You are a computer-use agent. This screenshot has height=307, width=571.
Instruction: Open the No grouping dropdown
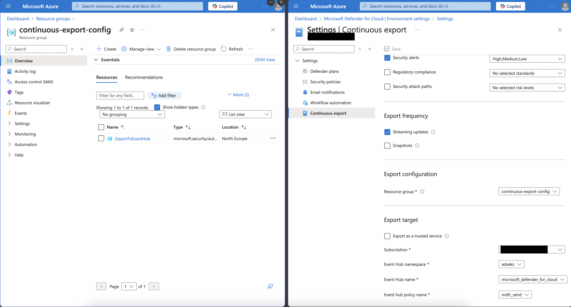[x=132, y=114]
